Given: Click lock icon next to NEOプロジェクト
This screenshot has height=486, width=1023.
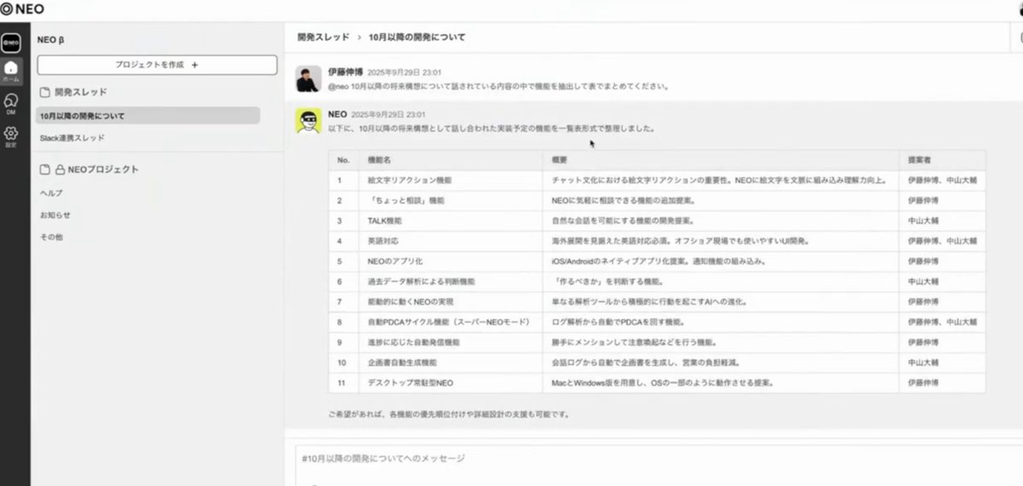Looking at the screenshot, I should [61, 170].
